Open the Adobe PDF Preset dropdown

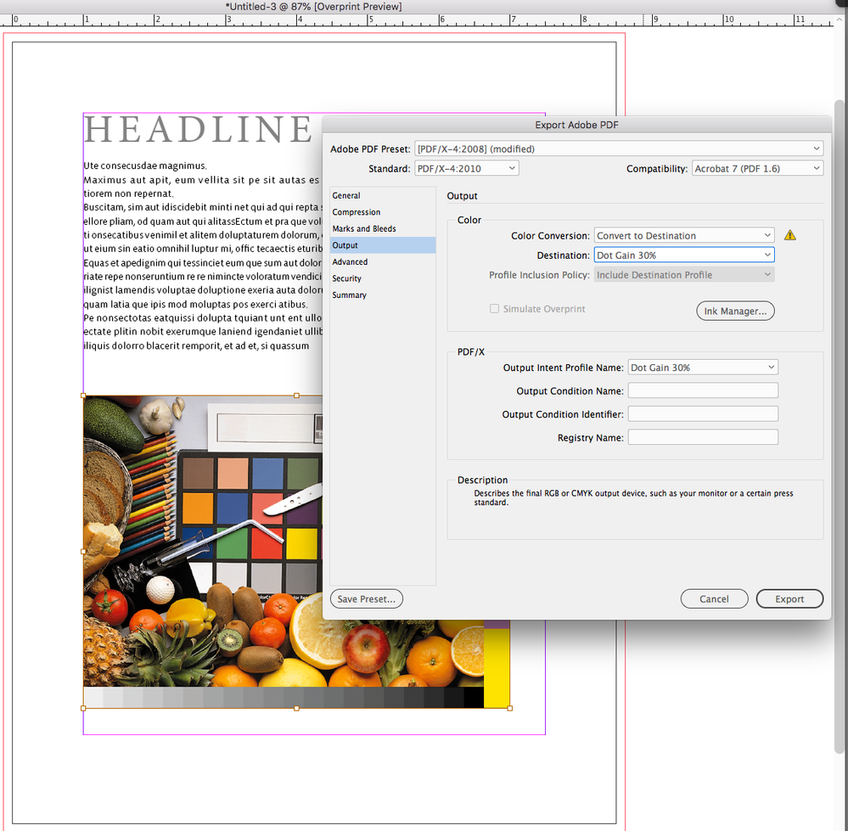pyautogui.click(x=619, y=149)
